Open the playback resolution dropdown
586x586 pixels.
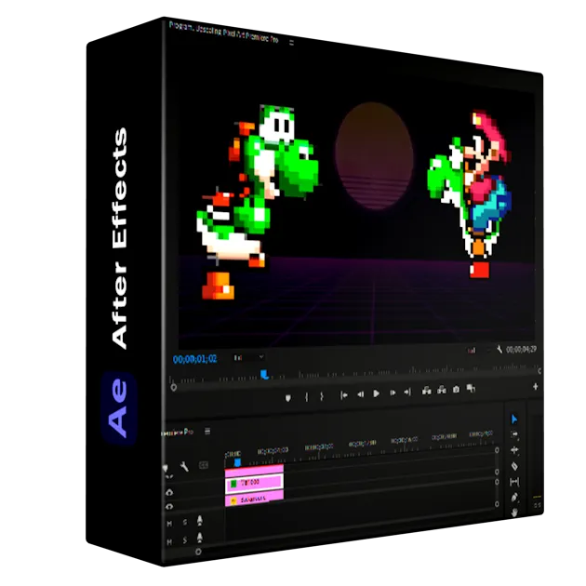click(x=478, y=351)
